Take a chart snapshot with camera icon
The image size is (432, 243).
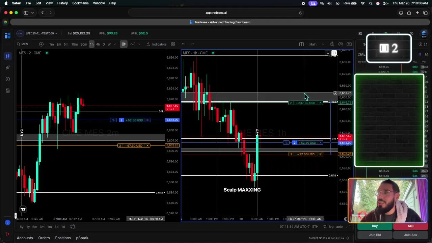tap(349, 44)
